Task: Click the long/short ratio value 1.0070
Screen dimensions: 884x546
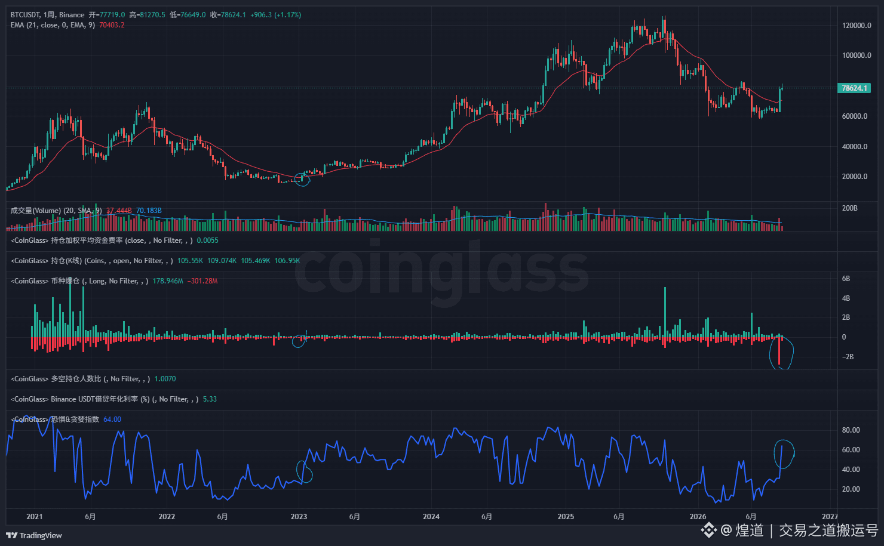Action: pyautogui.click(x=165, y=379)
